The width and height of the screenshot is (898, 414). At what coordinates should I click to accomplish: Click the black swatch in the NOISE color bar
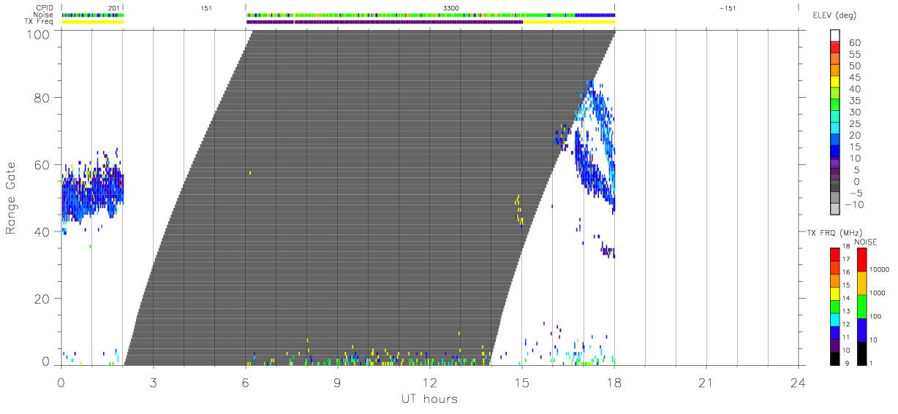[862, 353]
